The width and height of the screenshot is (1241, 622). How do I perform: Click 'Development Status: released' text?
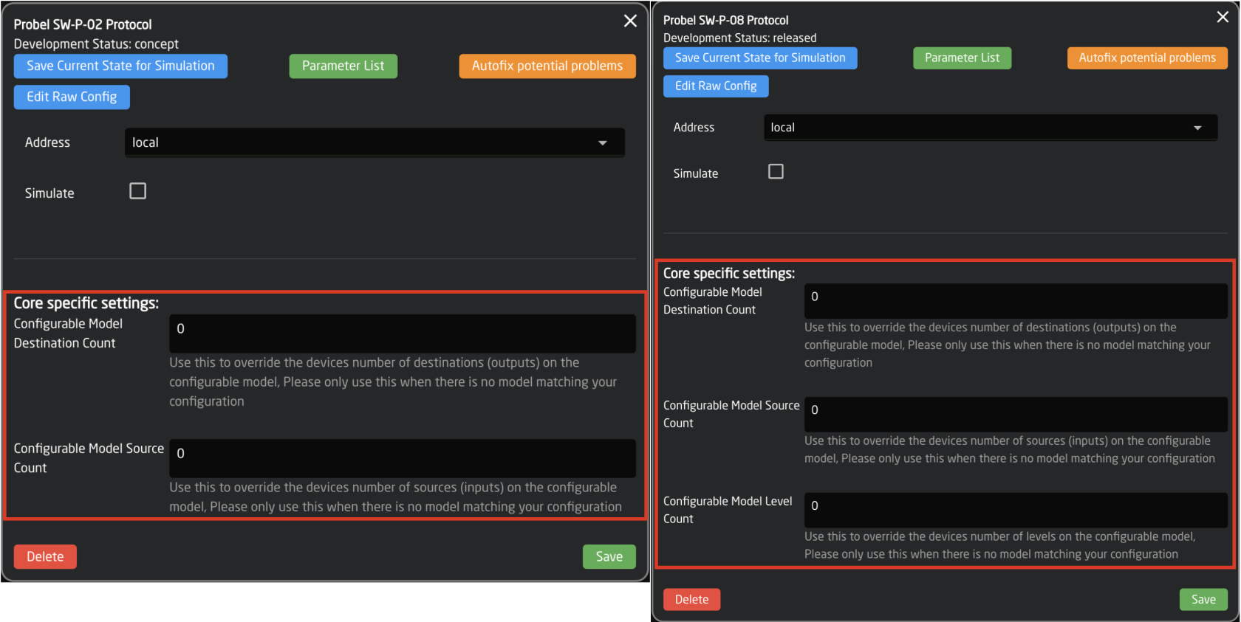tap(740, 38)
